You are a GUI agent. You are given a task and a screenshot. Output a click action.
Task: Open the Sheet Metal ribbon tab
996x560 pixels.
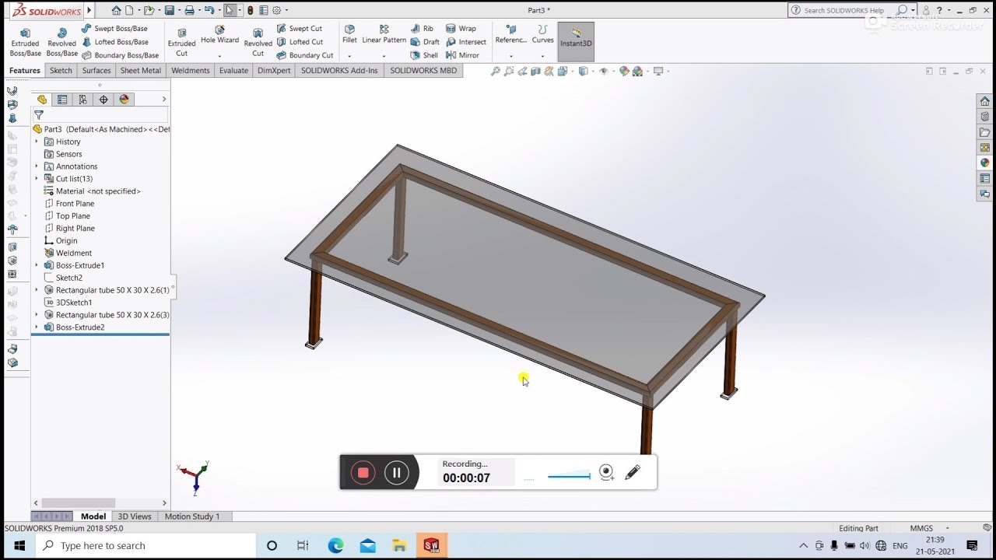pyautogui.click(x=141, y=70)
